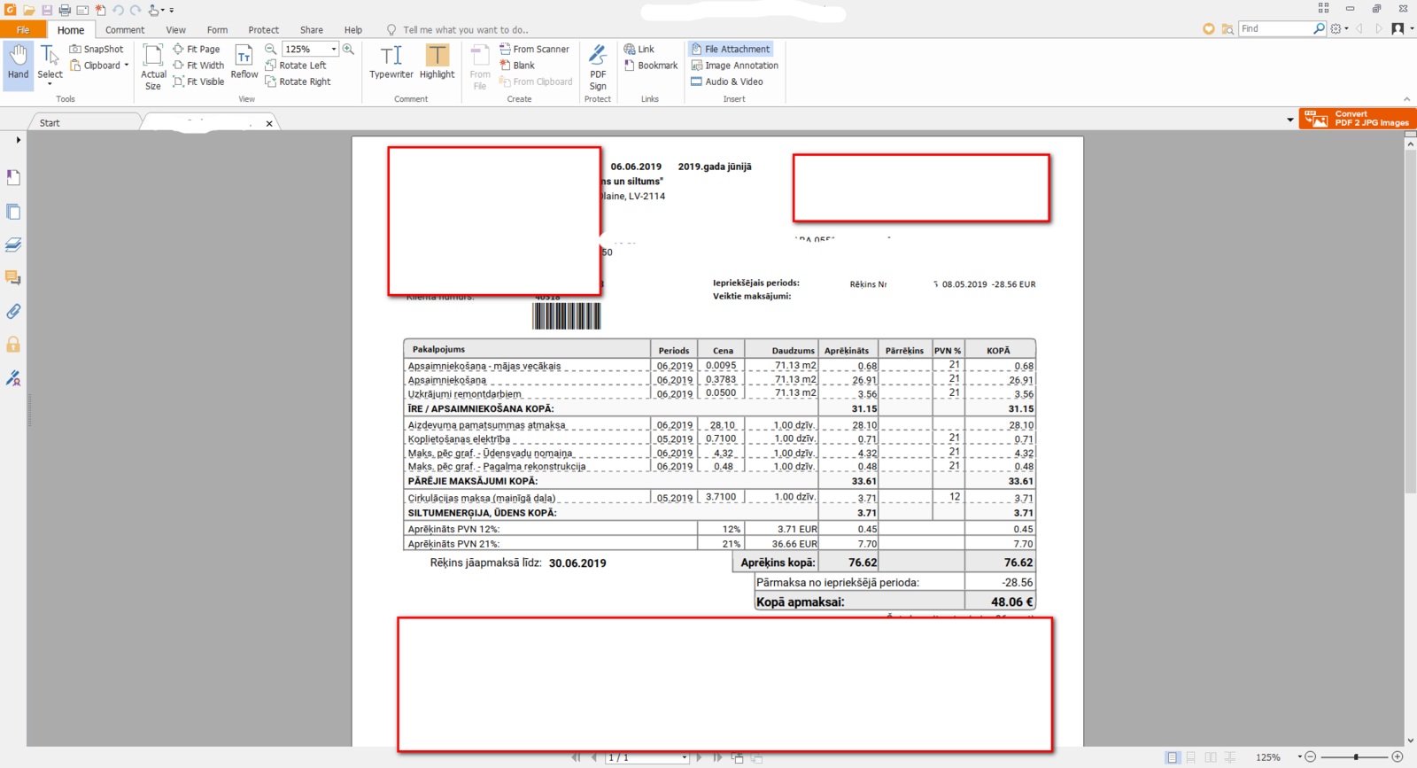Screen dimensions: 1417x768
Task: Open the Comment ribbon tab
Action: (124, 30)
